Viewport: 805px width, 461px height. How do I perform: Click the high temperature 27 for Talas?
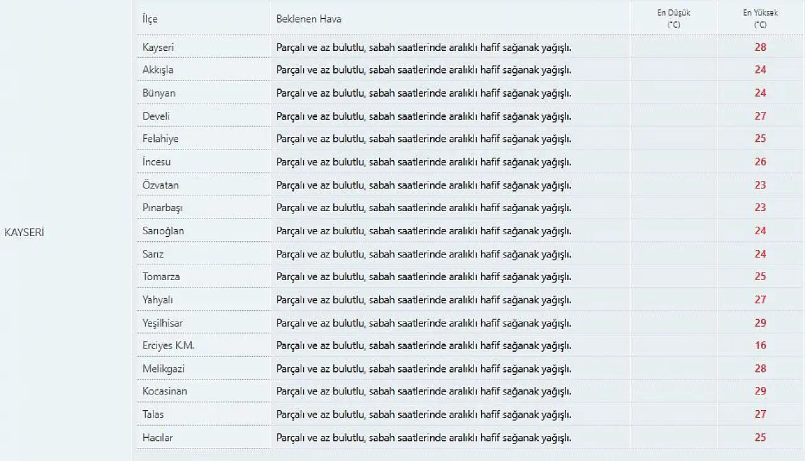click(760, 415)
